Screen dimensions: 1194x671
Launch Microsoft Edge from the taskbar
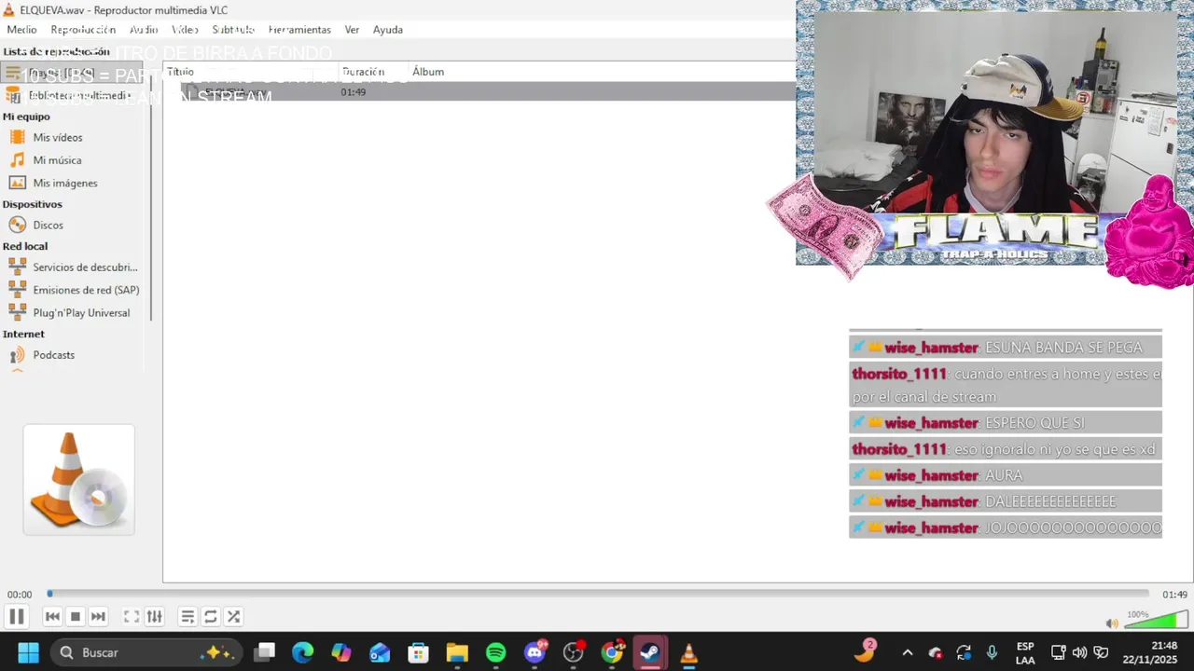pyautogui.click(x=303, y=652)
